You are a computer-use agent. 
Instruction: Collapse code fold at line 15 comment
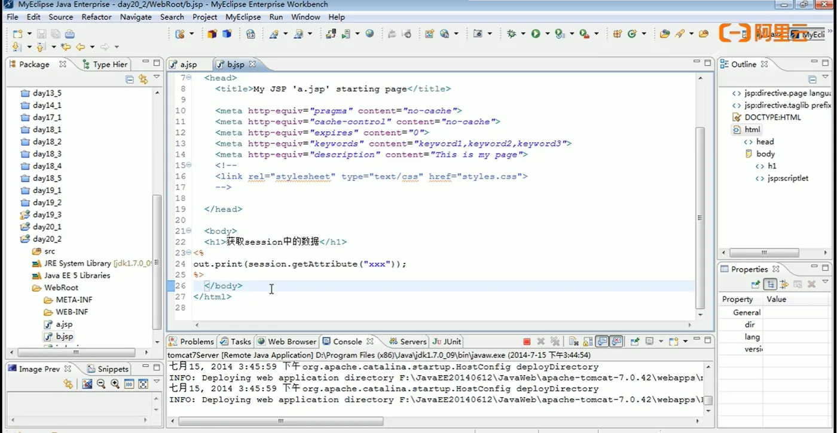pos(189,165)
